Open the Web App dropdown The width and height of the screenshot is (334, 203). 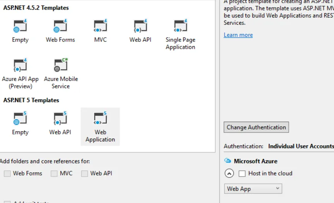tap(253, 189)
